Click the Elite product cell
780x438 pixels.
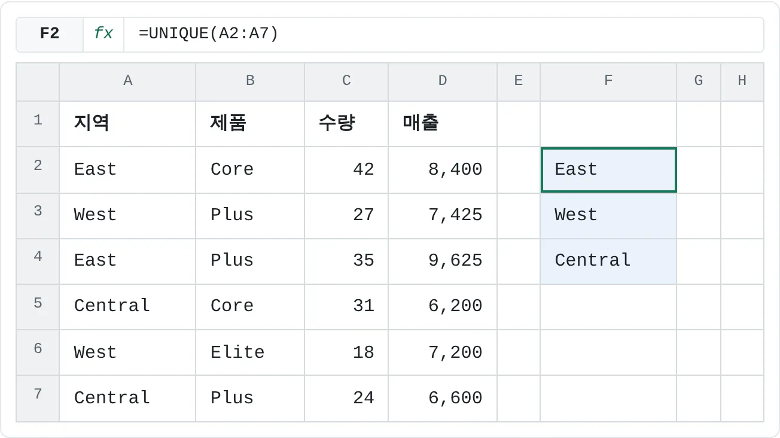tap(250, 352)
